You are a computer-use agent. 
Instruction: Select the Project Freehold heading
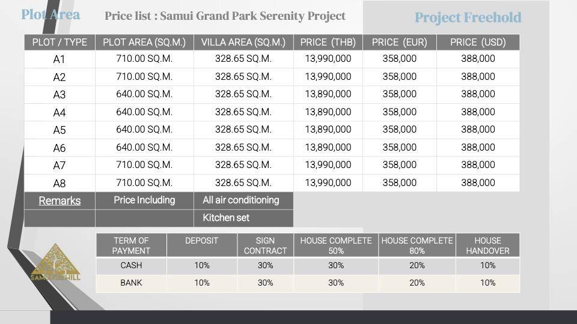pyautogui.click(x=468, y=17)
